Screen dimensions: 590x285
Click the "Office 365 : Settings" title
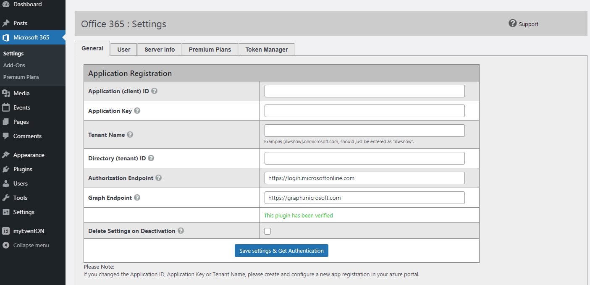(x=123, y=24)
